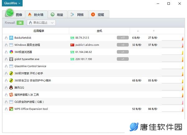
Task: Click WPS Office Expansion tool mini graph
Action: tap(172, 109)
